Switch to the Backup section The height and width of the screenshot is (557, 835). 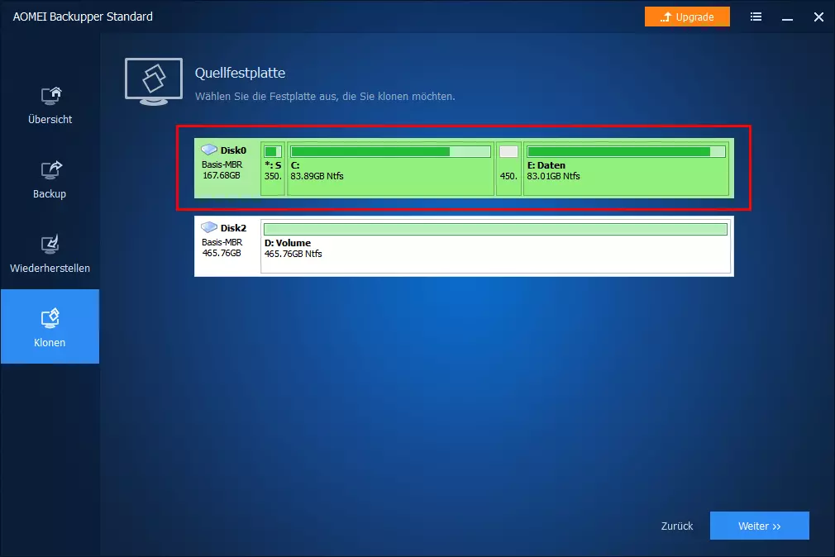pos(50,180)
